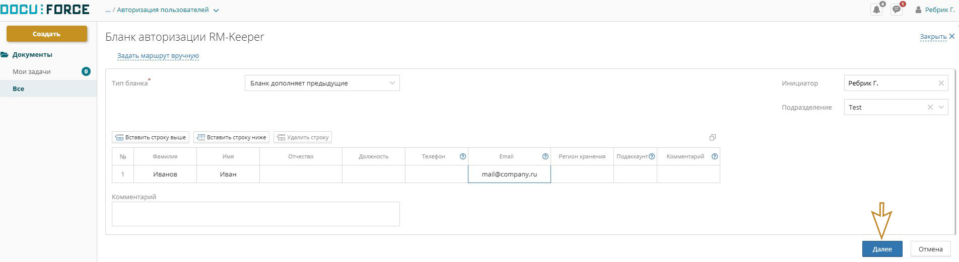Open the chat messages icon
Image resolution: width=959 pixels, height=262 pixels.
pyautogui.click(x=897, y=10)
